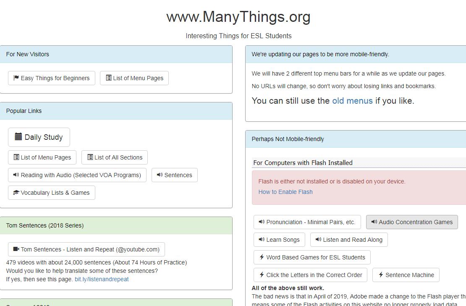Open Word Based Games for ESL Students
The width and height of the screenshot is (466, 306).
pos(312,257)
